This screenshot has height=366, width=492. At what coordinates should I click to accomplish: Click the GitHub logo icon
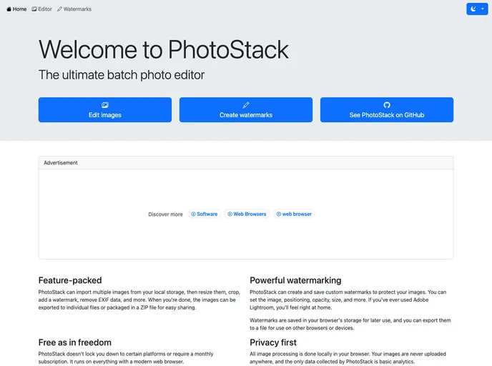coord(387,105)
